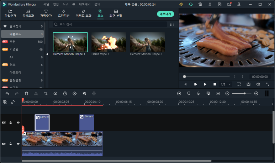Click the trash delete icon
275x163 pixels.
[26, 94]
